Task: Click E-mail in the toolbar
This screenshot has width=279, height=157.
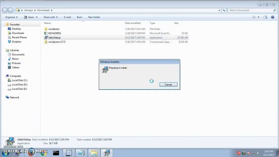Action: click(67, 17)
